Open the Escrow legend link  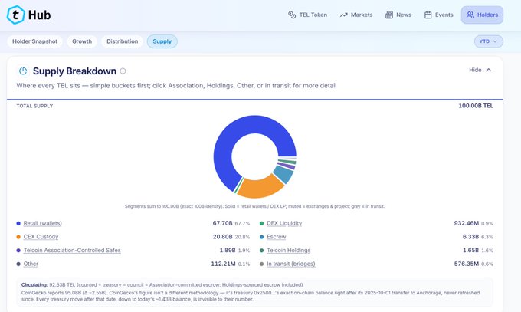(x=277, y=237)
